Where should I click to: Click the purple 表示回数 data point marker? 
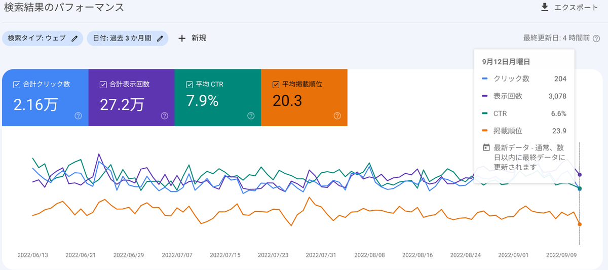(580, 175)
